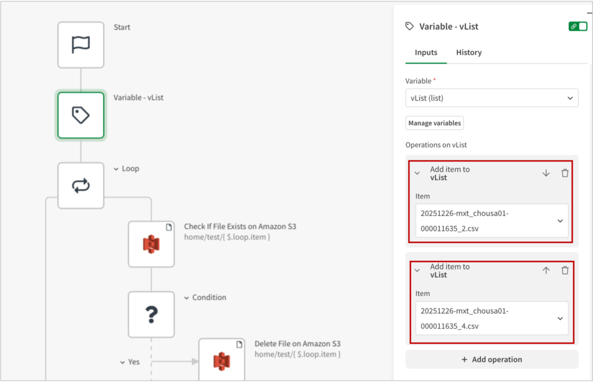Switch to the History tab
The image size is (593, 382).
[468, 53]
